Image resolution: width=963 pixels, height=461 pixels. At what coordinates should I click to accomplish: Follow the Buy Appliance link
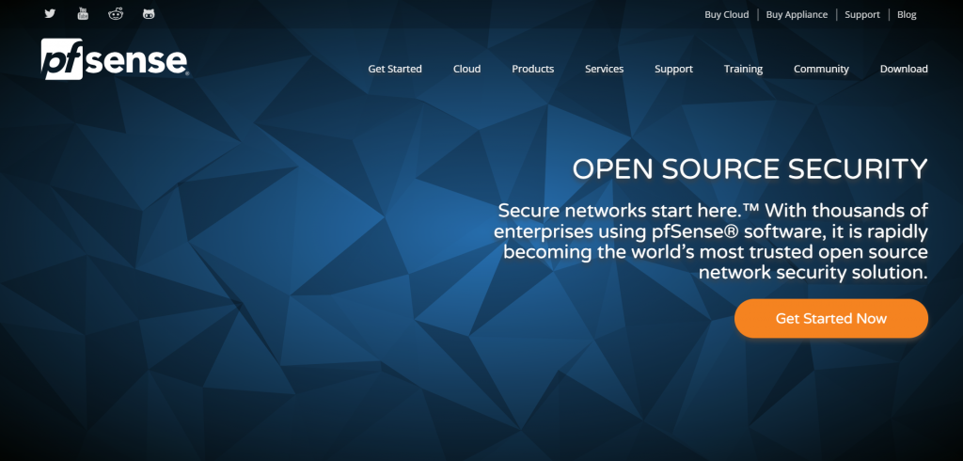(x=797, y=15)
